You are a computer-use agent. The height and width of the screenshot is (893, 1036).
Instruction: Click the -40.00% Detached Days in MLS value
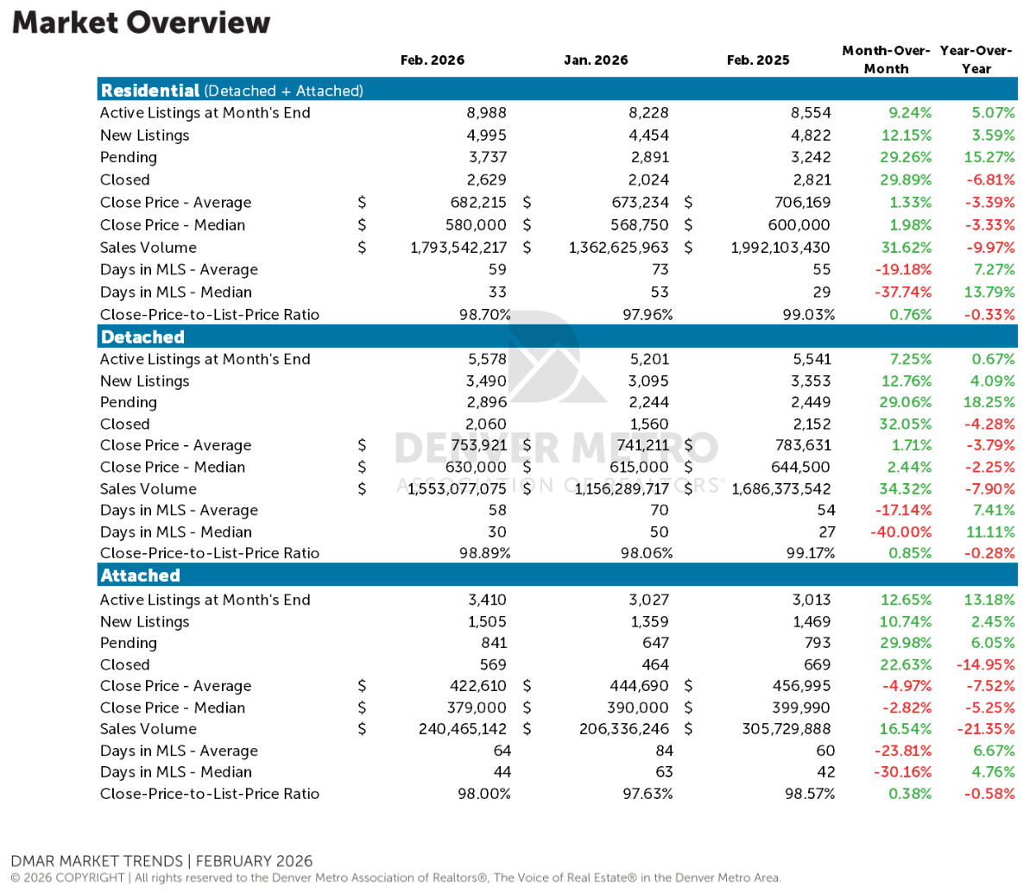903,532
